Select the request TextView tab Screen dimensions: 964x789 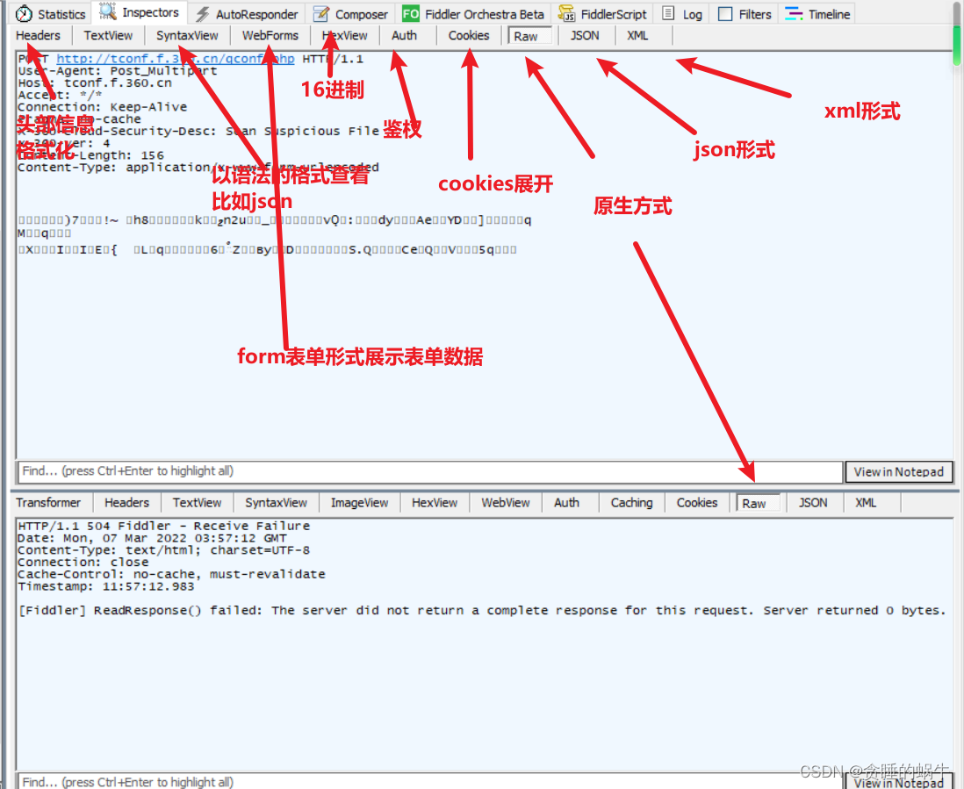point(108,36)
